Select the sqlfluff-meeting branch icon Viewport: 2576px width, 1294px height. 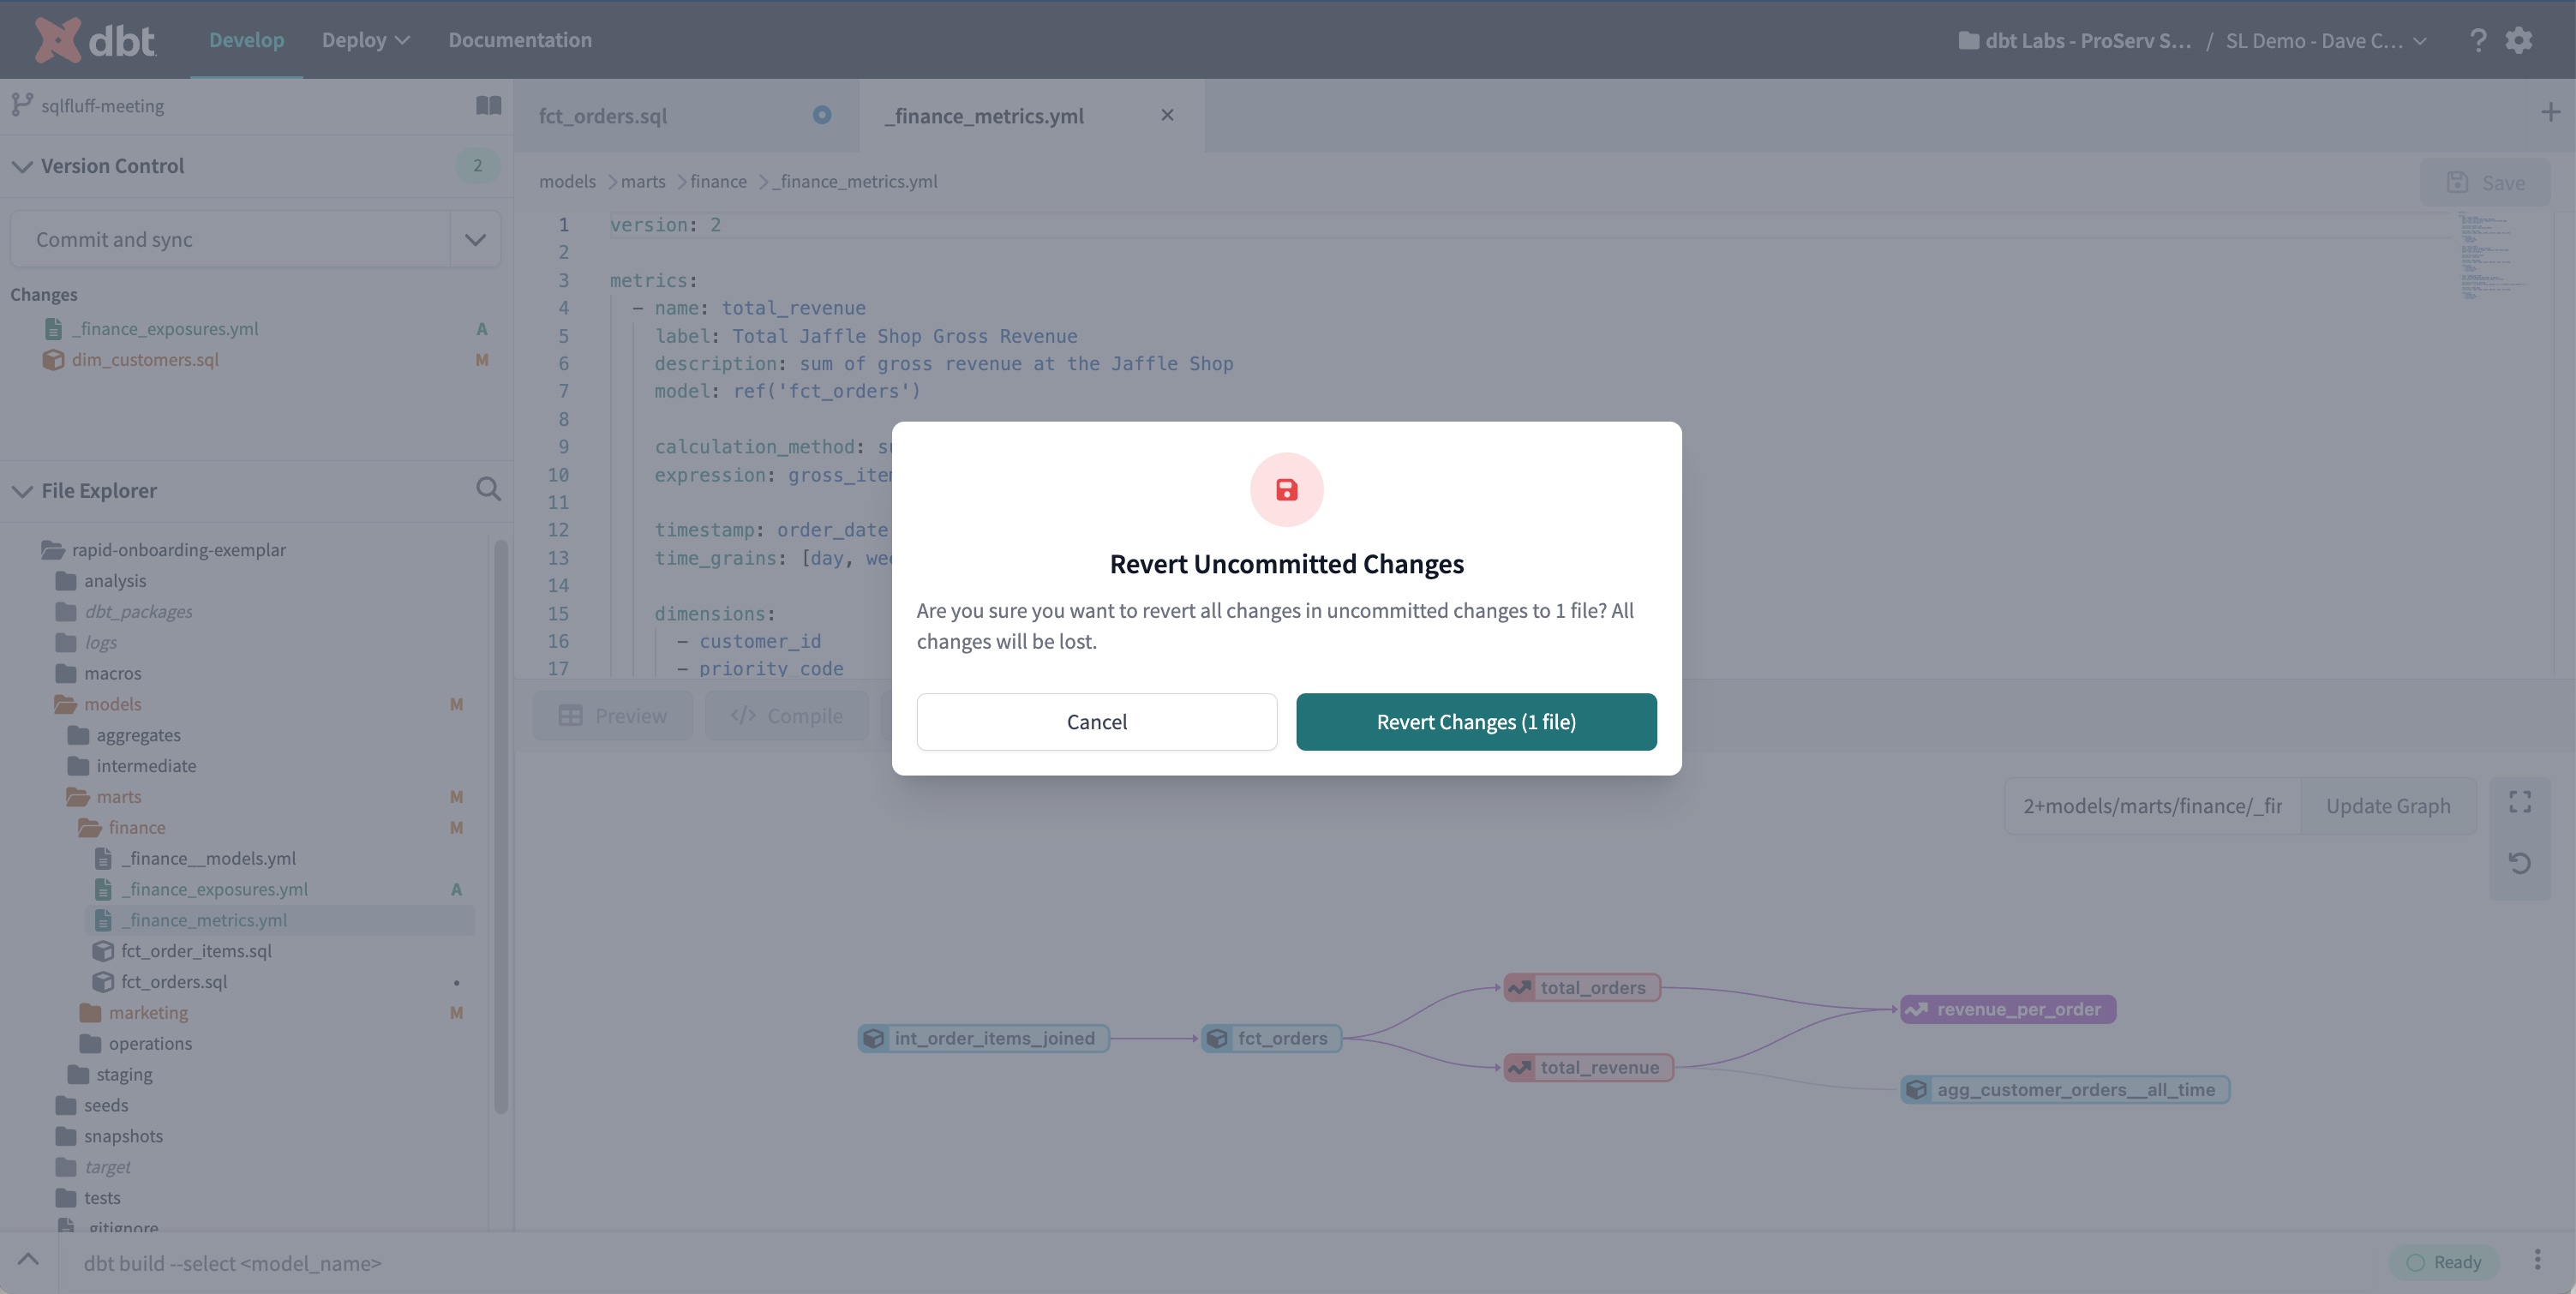pyautogui.click(x=22, y=104)
